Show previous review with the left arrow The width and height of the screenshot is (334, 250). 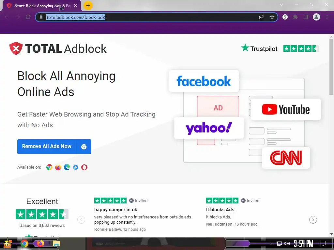(x=81, y=220)
